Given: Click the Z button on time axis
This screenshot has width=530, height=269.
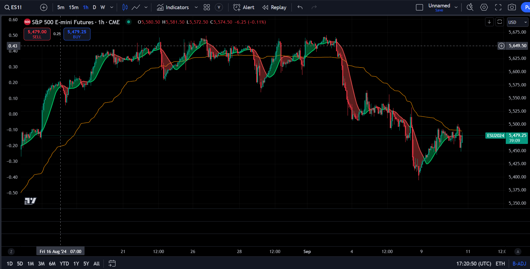Looking at the screenshot, I should tap(11, 252).
